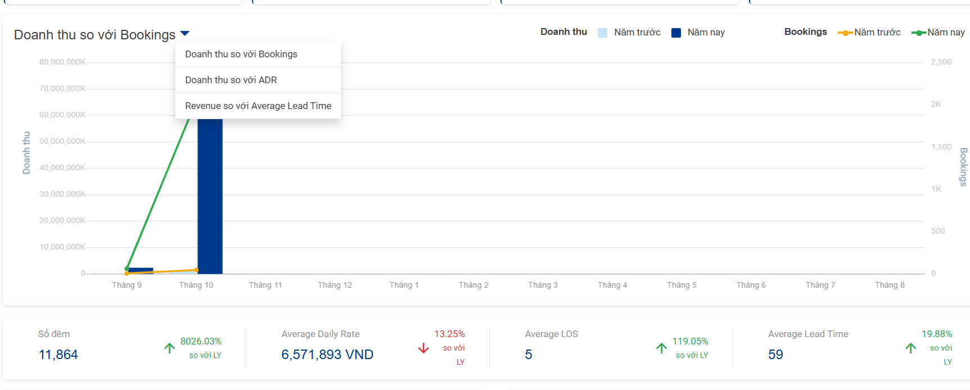Click the green Bookings Năm nay line marker
970x390 pixels.
coord(919,33)
